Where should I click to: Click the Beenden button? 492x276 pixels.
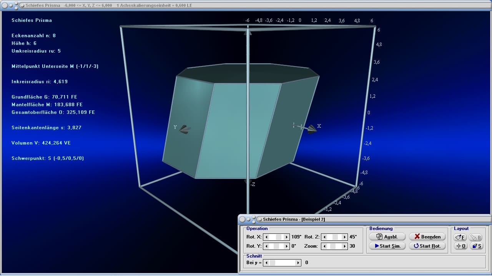427,237
